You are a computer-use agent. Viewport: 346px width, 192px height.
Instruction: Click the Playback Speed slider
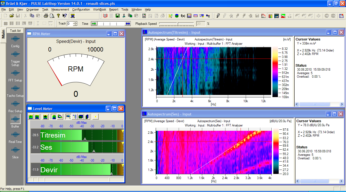point(178,24)
